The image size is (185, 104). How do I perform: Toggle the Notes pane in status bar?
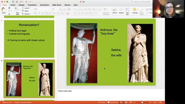pos(102,103)
